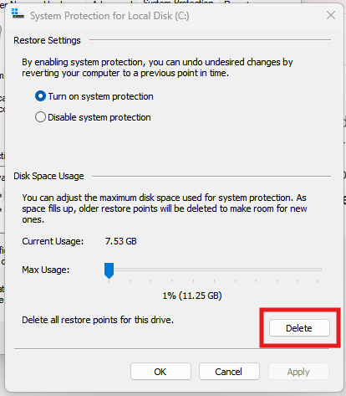The width and height of the screenshot is (346, 396).
Task: Select Turn on system protection radio button
Action: (x=40, y=96)
